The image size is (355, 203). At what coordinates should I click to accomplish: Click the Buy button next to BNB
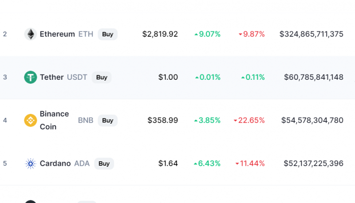click(107, 120)
